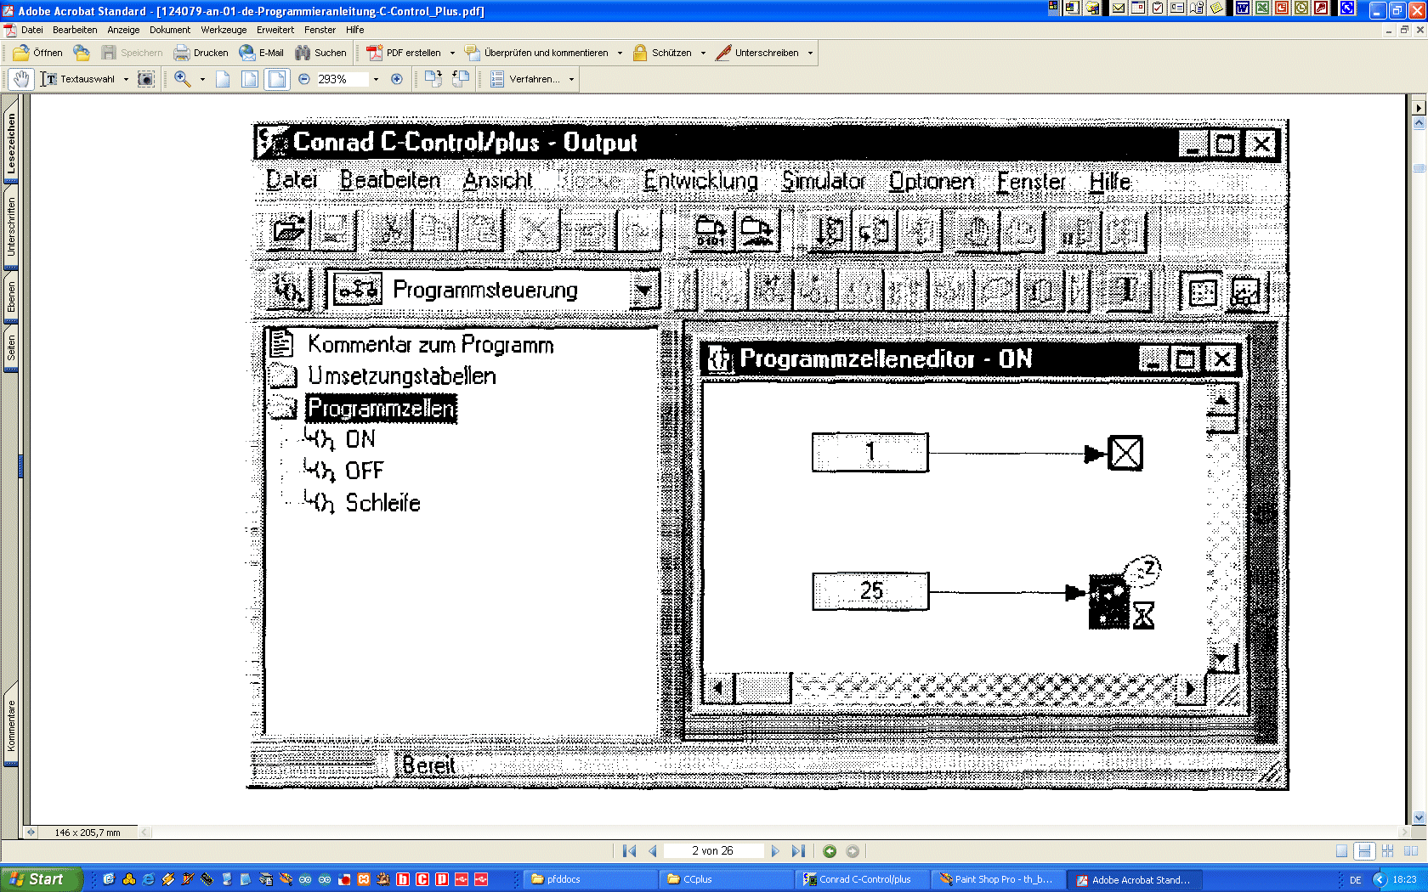Open the Anzeige menu
The width and height of the screenshot is (1428, 892).
[123, 30]
